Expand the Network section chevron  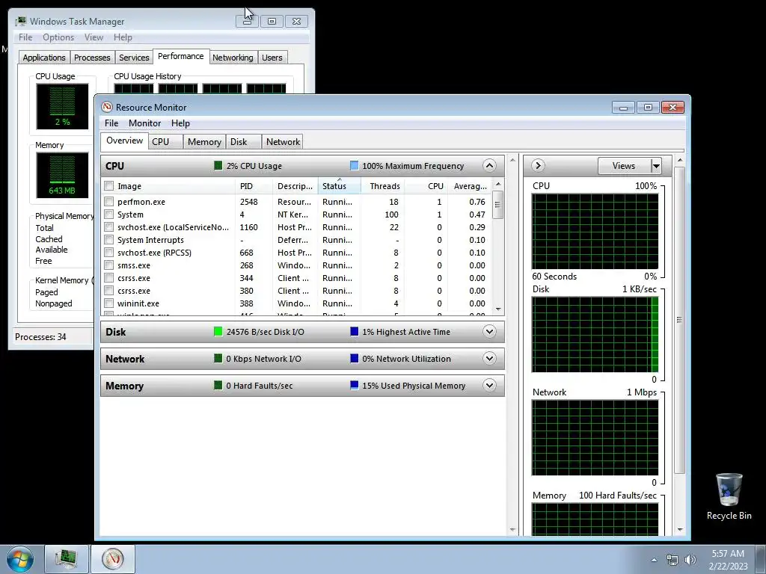click(x=489, y=358)
